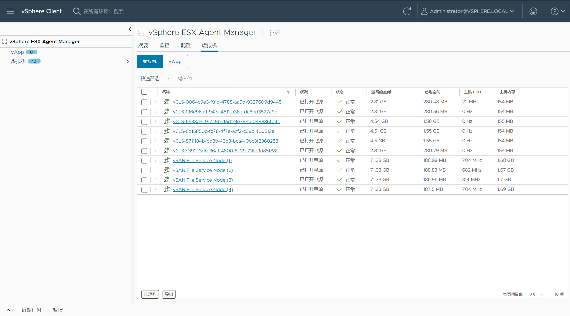Click drag handle of vCLS-8711184b row

click(155, 141)
